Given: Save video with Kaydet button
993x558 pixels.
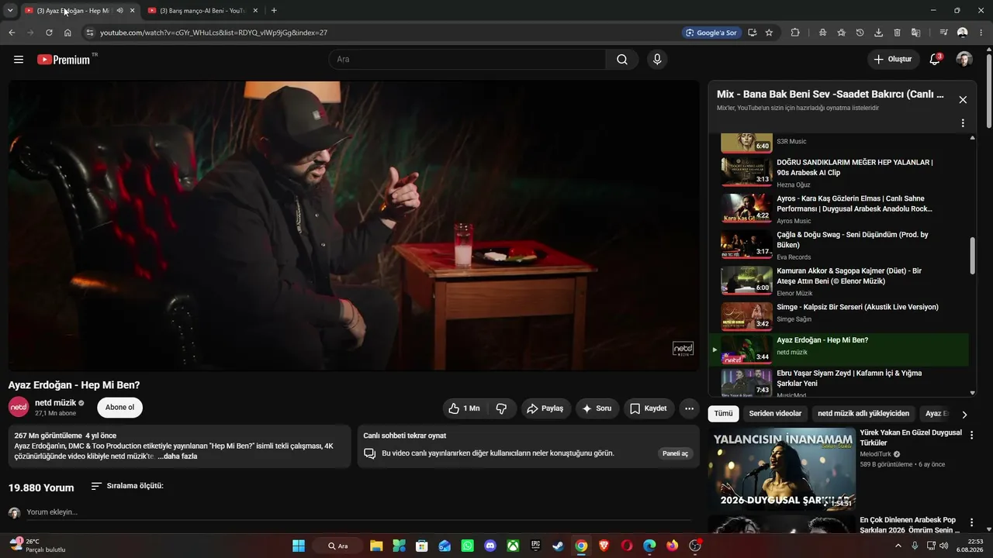Looking at the screenshot, I should (649, 408).
